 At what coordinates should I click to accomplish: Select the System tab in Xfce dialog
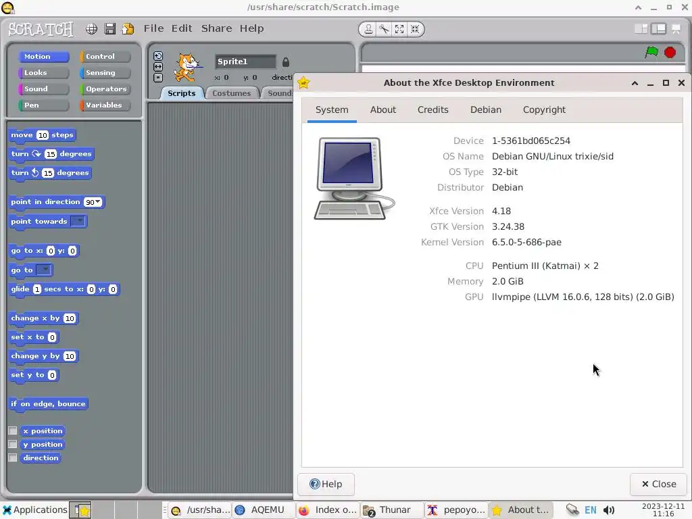coord(332,110)
